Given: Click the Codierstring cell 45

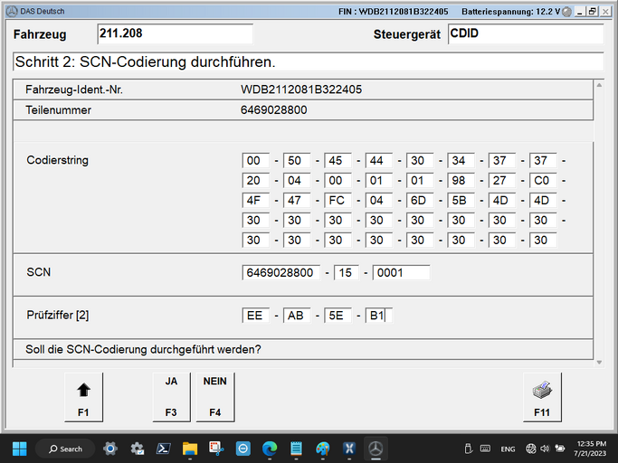Looking at the screenshot, I should click(x=338, y=160).
